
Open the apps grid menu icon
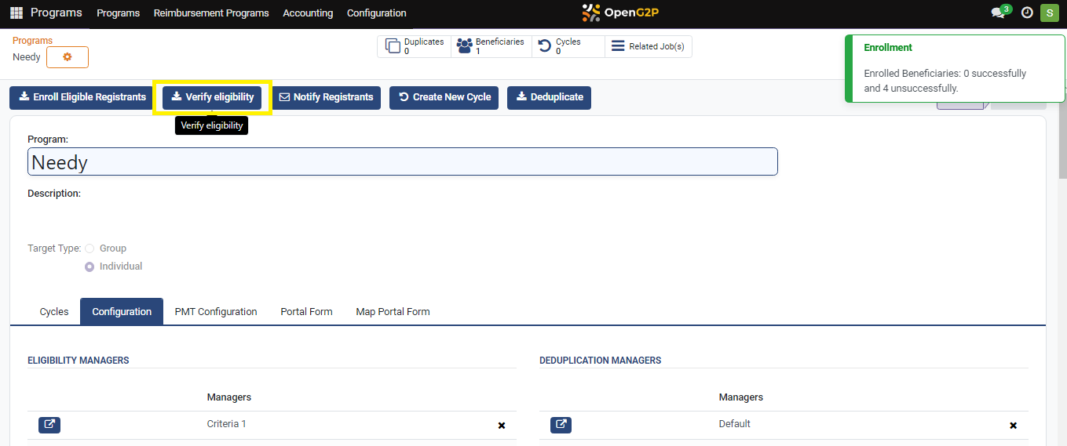[16, 13]
